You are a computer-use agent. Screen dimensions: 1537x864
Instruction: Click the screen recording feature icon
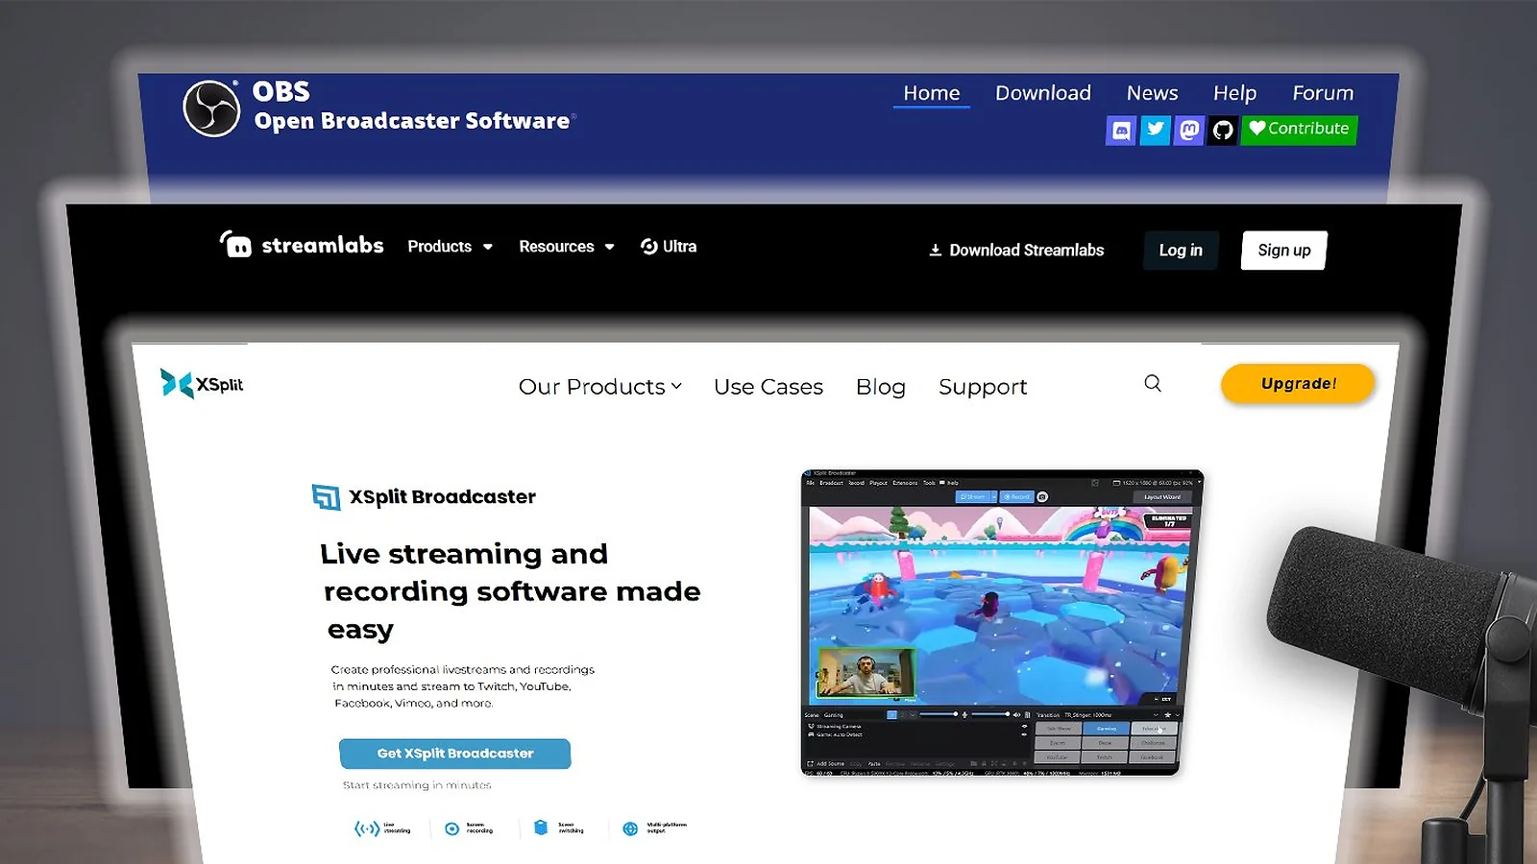tap(451, 828)
